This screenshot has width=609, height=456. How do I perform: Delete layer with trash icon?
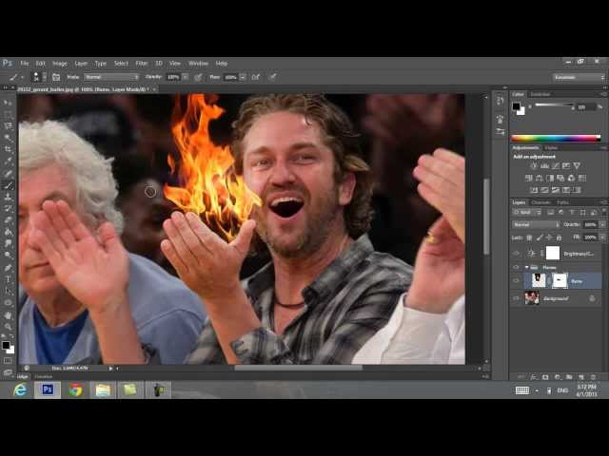tap(593, 377)
